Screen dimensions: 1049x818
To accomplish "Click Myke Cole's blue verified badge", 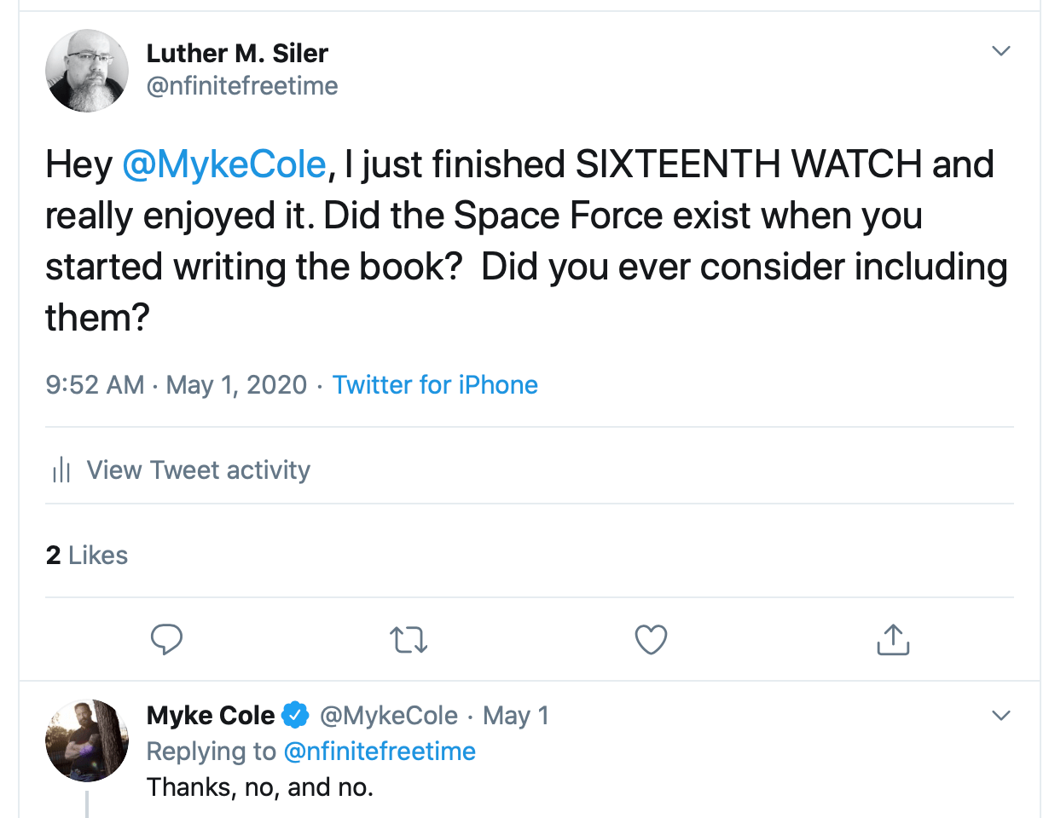I will (296, 716).
